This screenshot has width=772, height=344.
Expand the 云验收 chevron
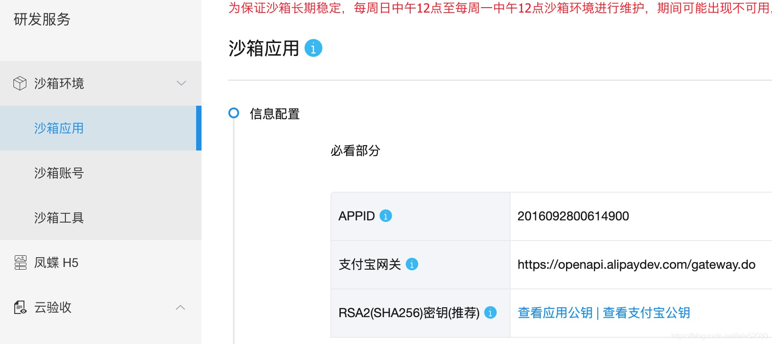(x=180, y=307)
